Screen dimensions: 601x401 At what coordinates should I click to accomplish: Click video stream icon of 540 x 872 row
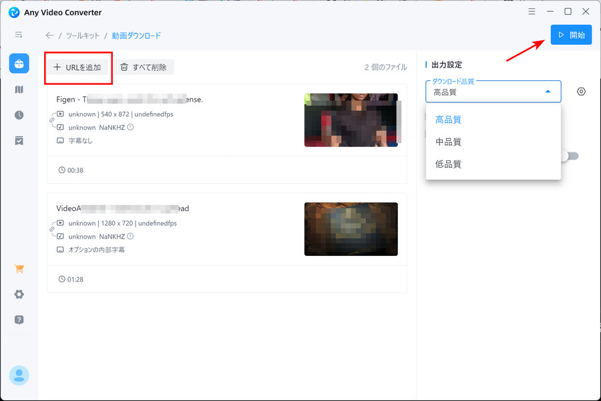tap(60, 114)
